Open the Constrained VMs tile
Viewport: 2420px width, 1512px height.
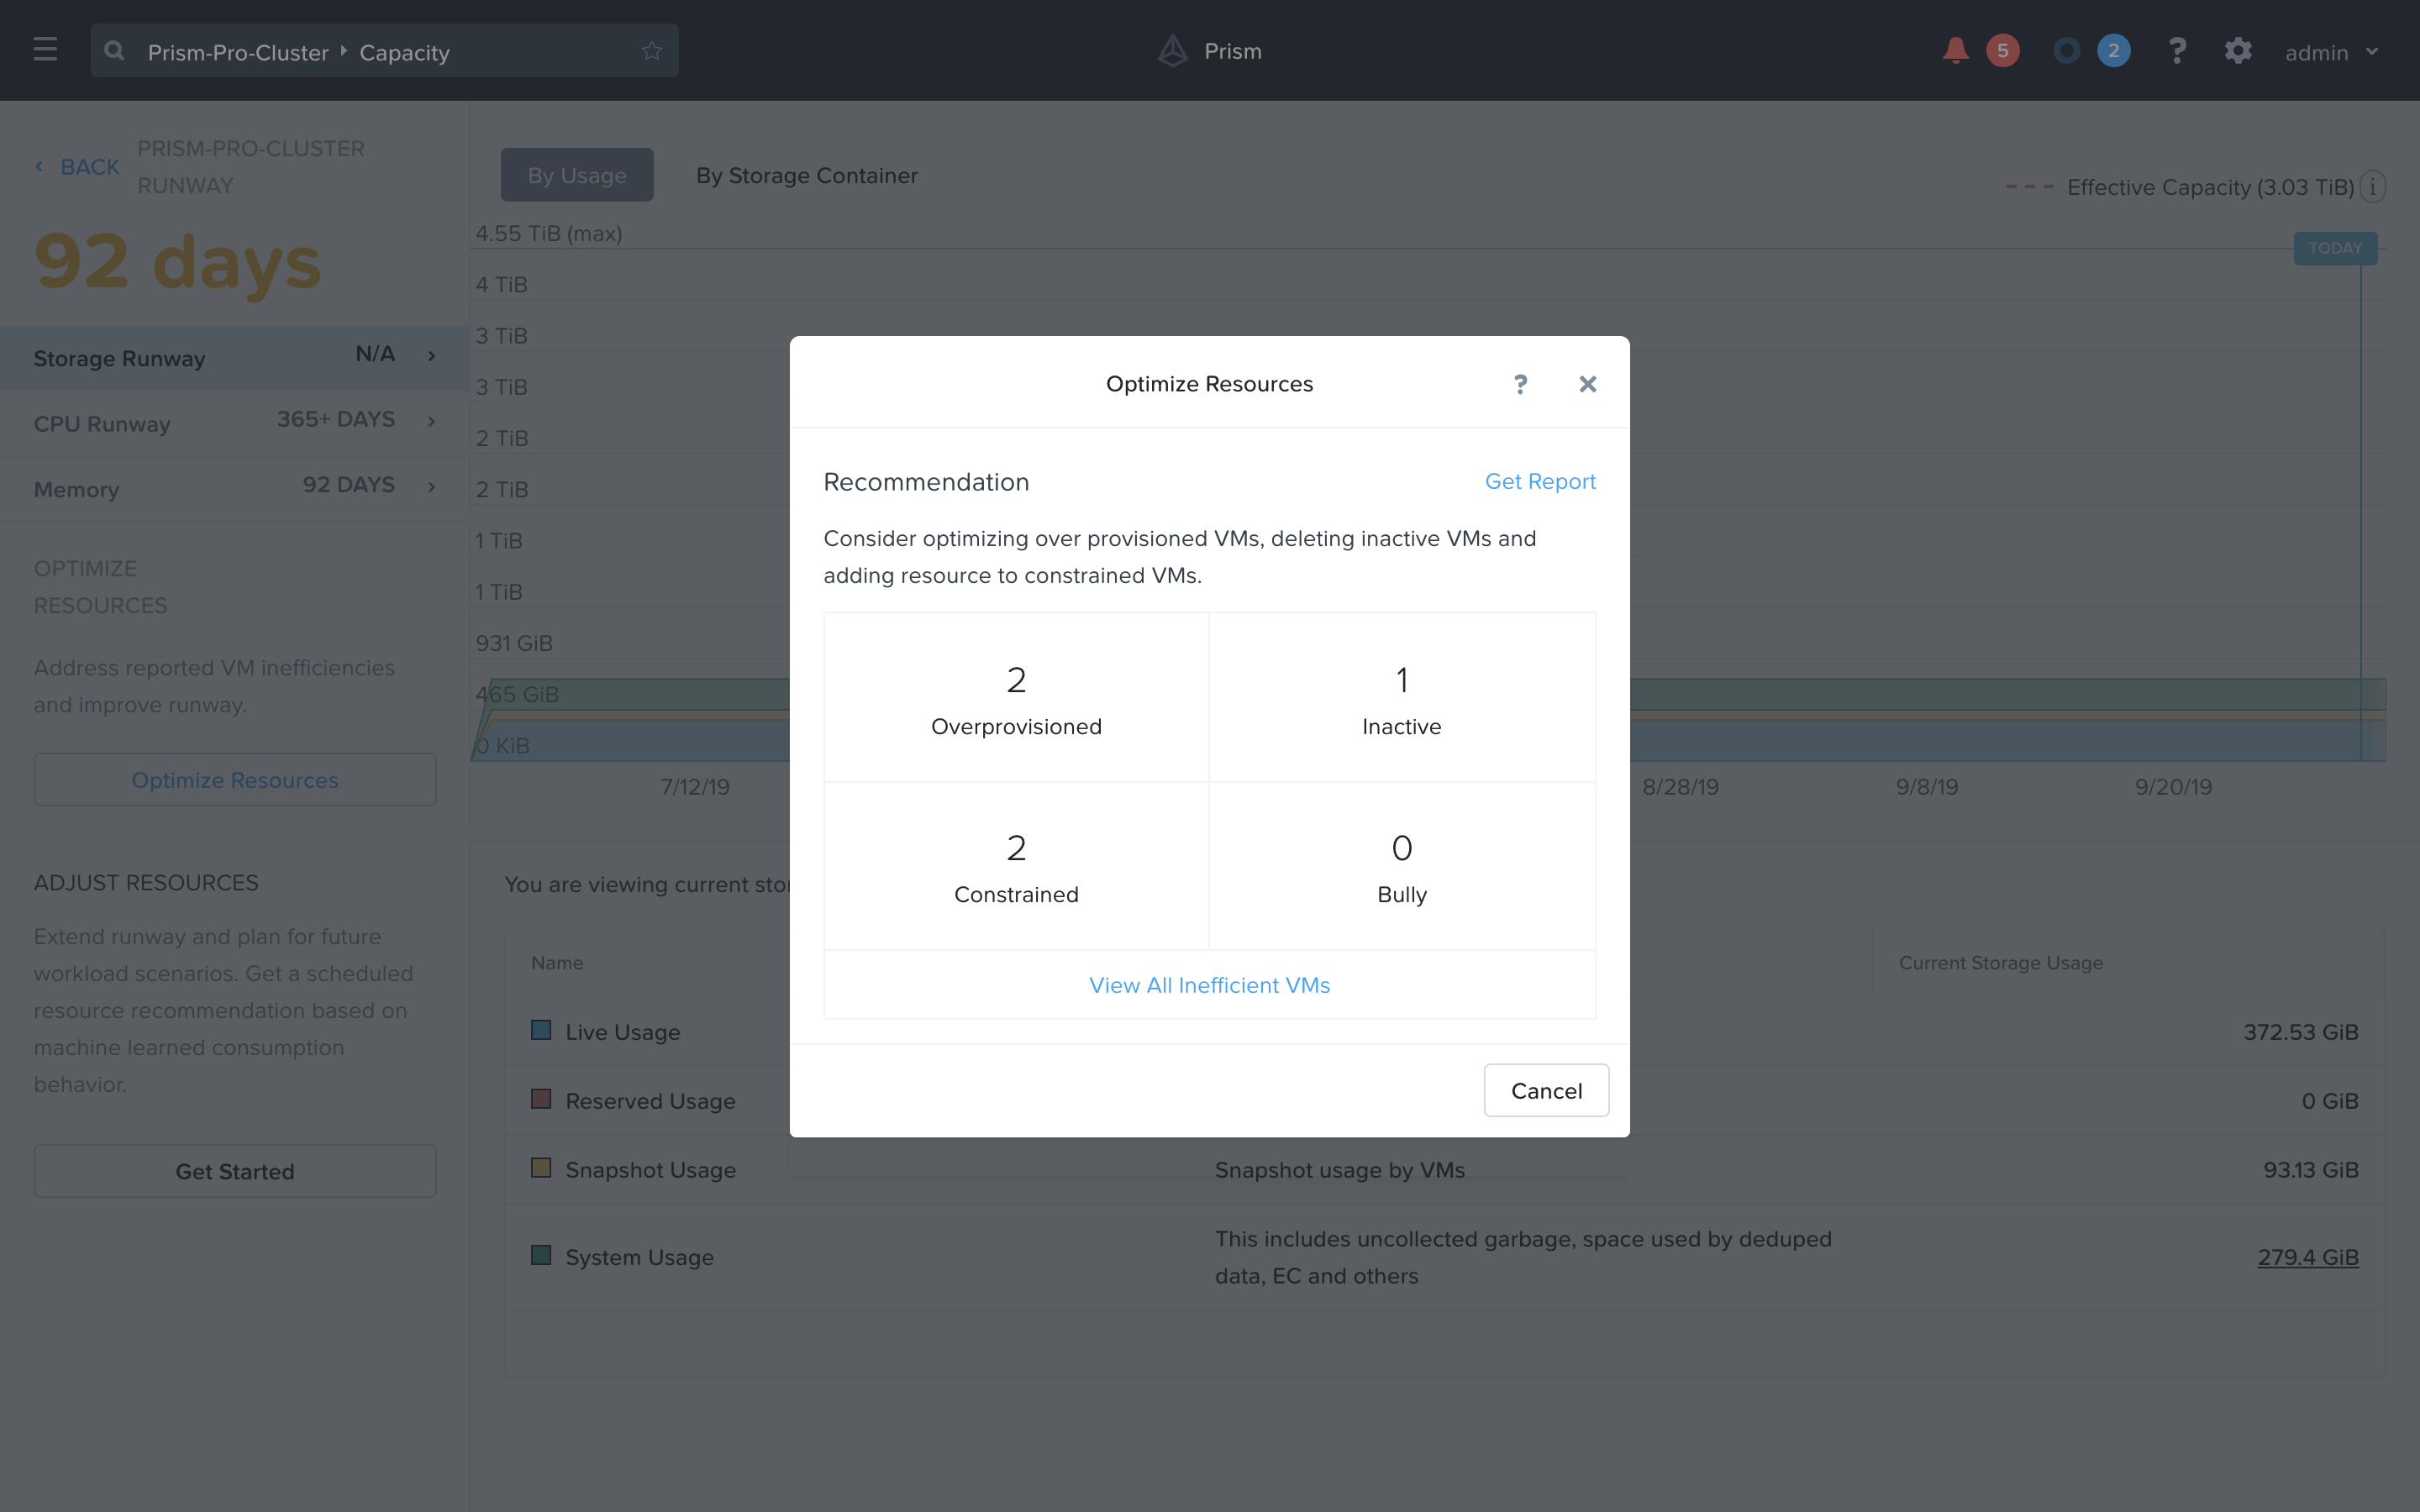click(1016, 866)
